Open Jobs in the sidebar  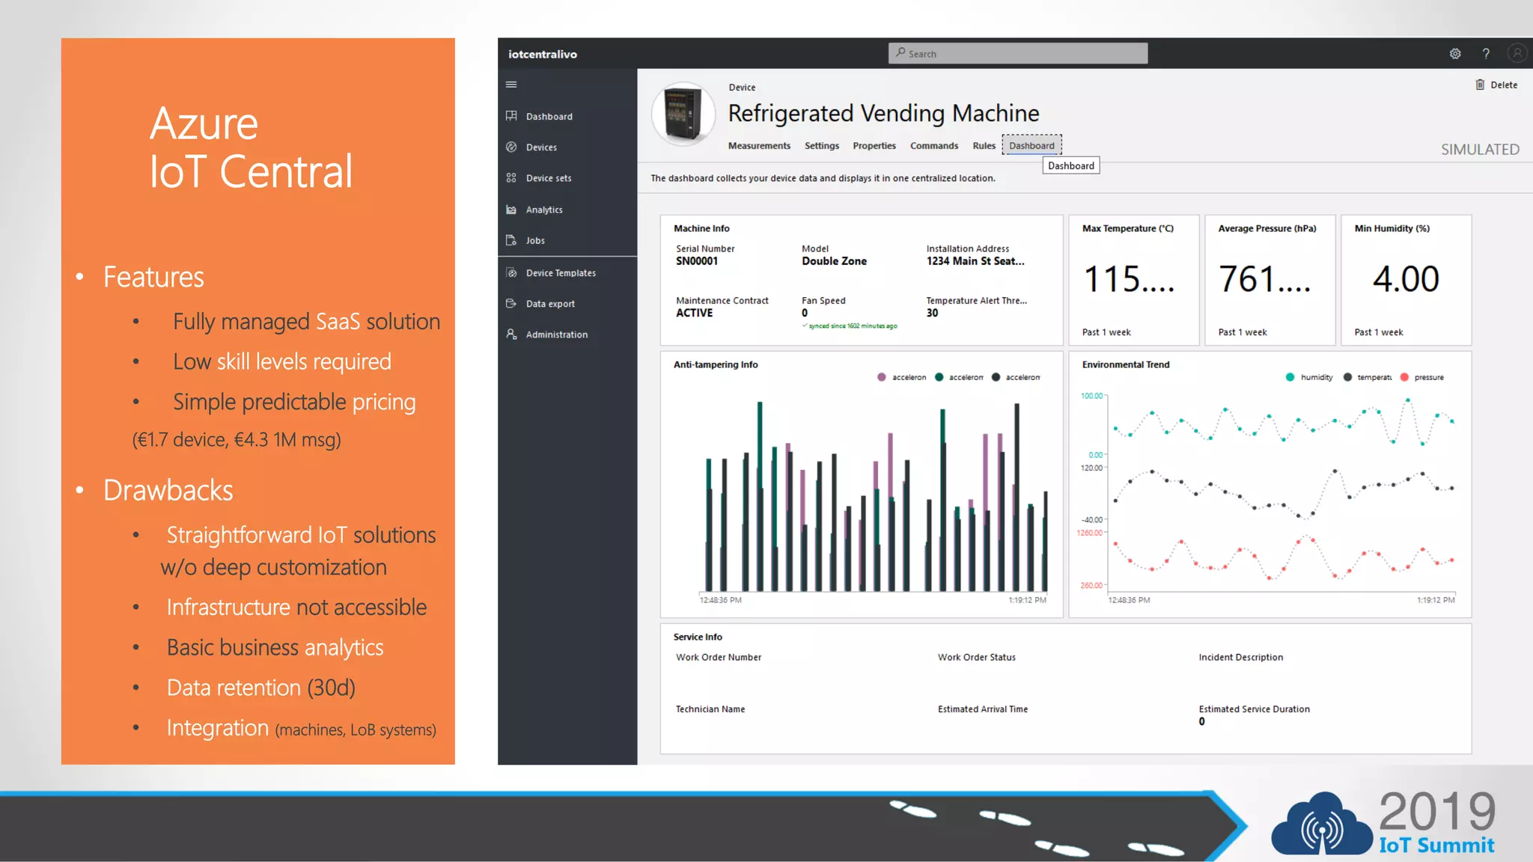click(x=535, y=241)
